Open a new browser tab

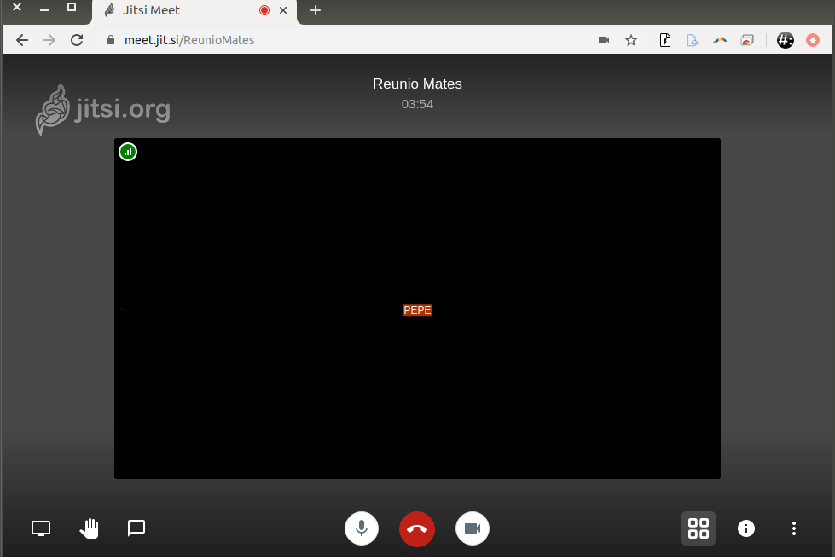coord(316,10)
